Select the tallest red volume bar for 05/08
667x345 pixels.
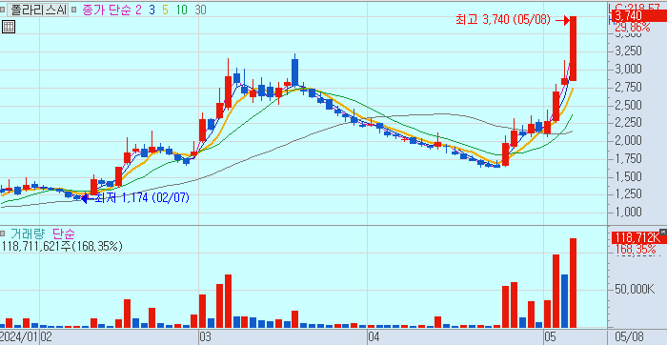[x=573, y=283]
